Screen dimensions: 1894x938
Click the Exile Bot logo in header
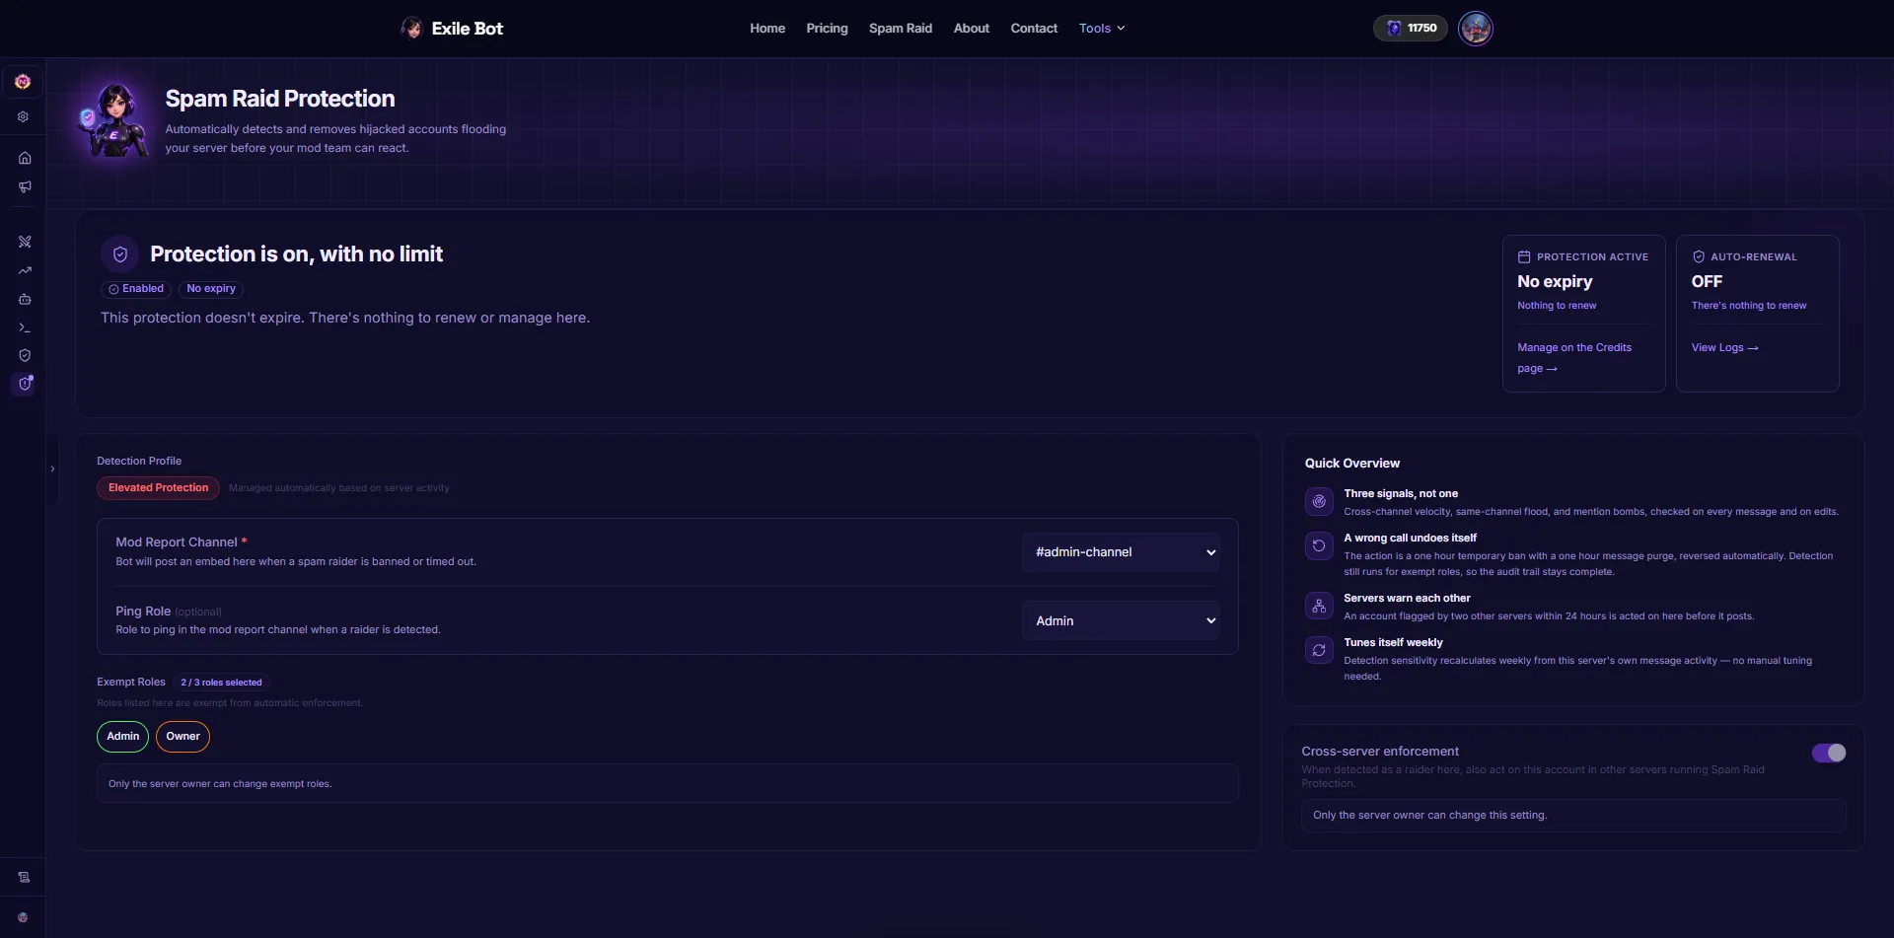point(453,29)
